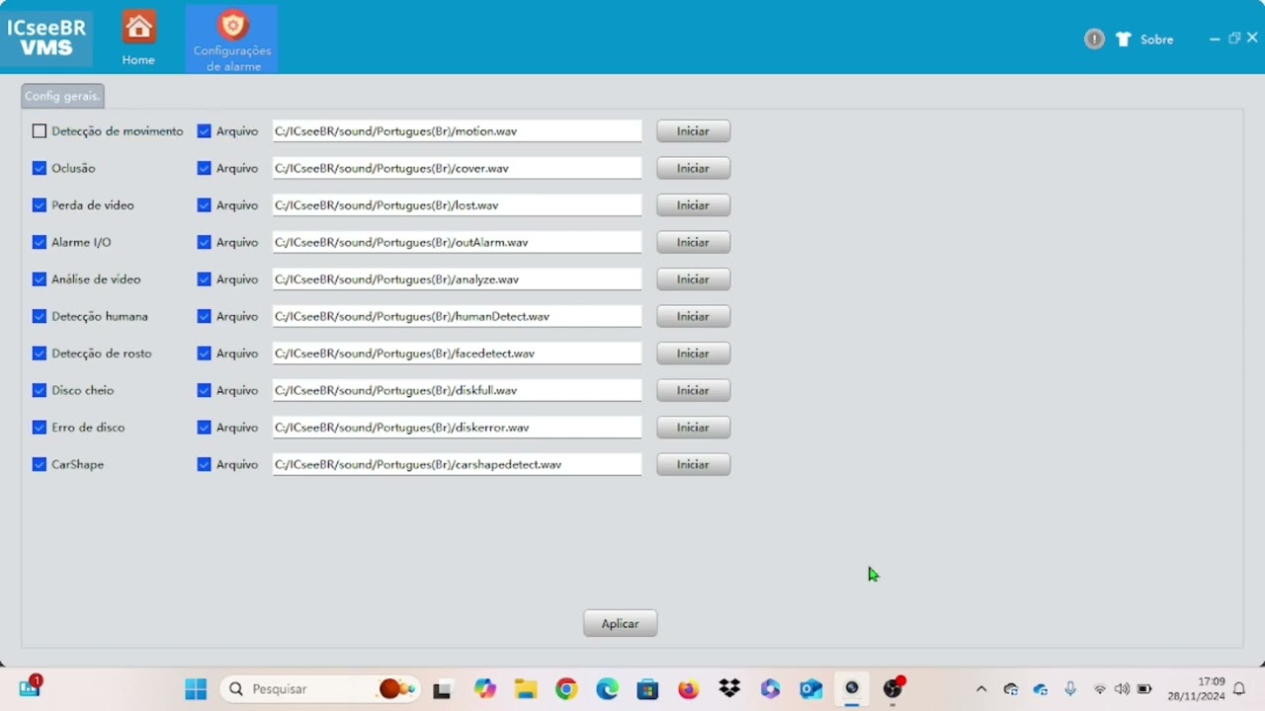The image size is (1265, 711).
Task: Launch Google Chrome from taskbar
Action: pyautogui.click(x=566, y=689)
